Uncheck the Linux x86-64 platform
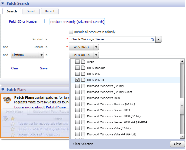 click(78, 80)
